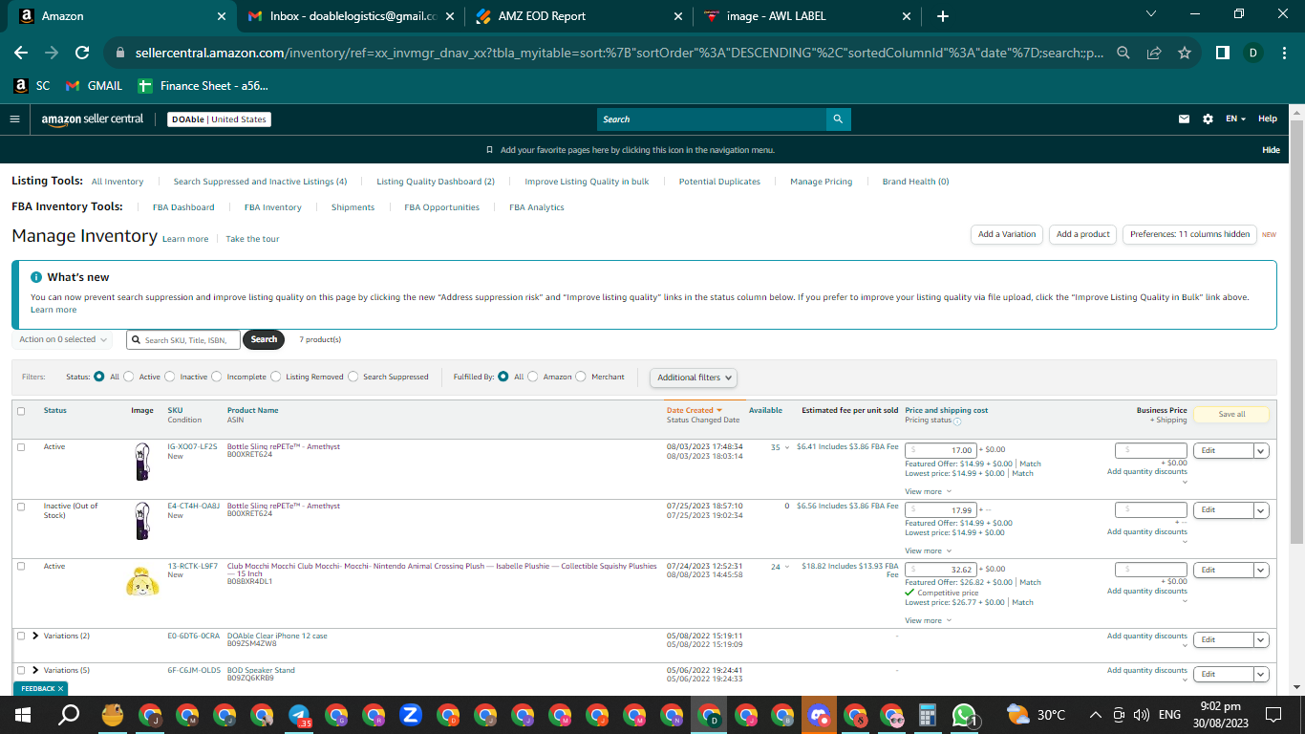Screen dimensions: 1305x734
Task: Click the share page icon in address bar
Action: (x=1154, y=54)
